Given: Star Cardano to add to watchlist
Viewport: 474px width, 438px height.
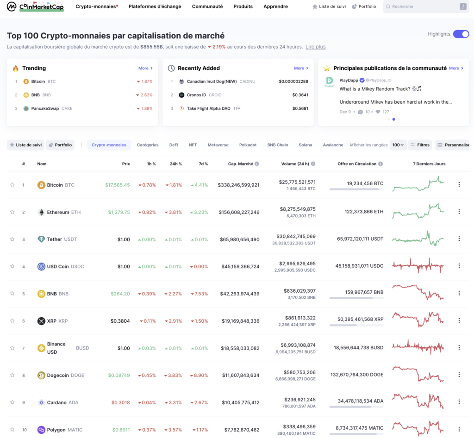Looking at the screenshot, I should click(x=12, y=402).
